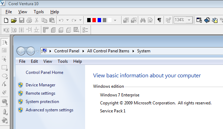Click the Cut scissors icon
This screenshot has width=223, height=129.
coord(37,20)
